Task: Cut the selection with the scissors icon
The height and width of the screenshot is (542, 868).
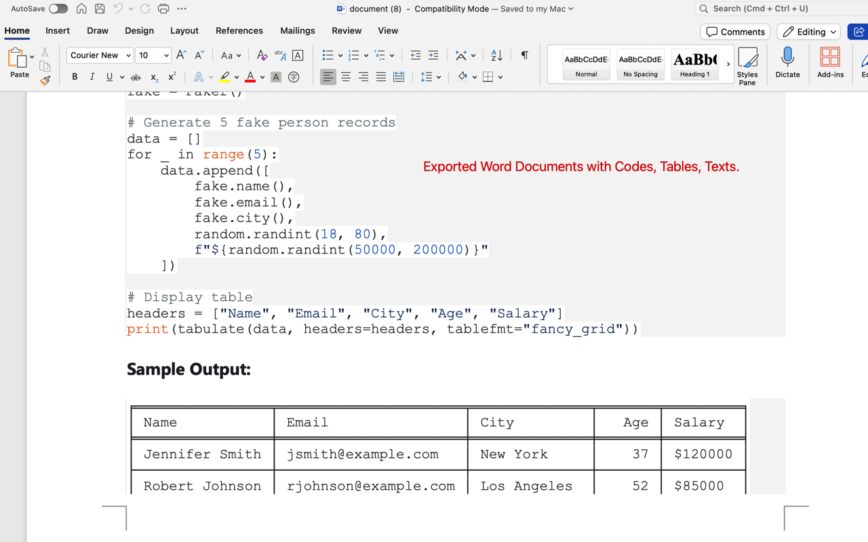Action: point(45,51)
